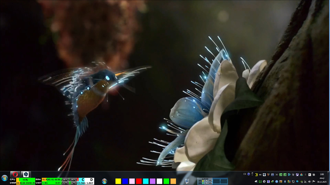Click the 23°C temperature reading
The width and height of the screenshot is (330, 185).
[65, 183]
